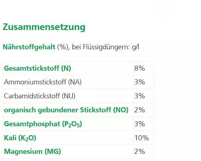Click the 10% value for Kali
Viewport: 201px width, 161px height.
coord(141,138)
